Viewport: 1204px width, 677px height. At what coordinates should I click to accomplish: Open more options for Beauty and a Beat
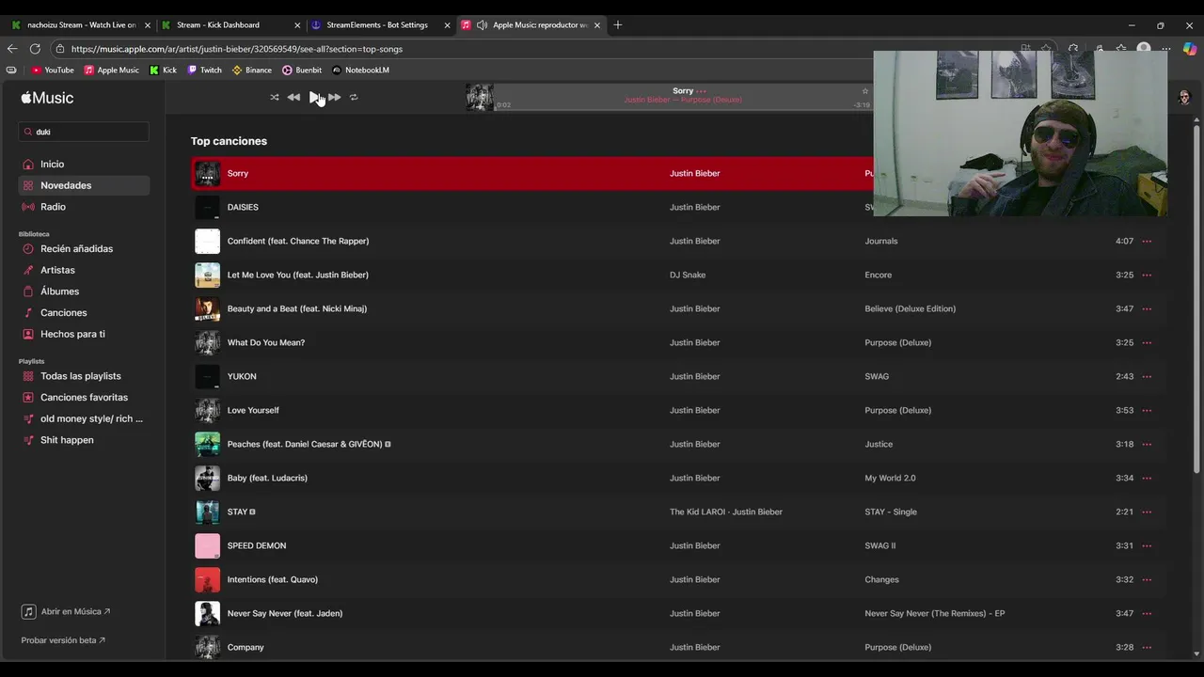click(1147, 308)
